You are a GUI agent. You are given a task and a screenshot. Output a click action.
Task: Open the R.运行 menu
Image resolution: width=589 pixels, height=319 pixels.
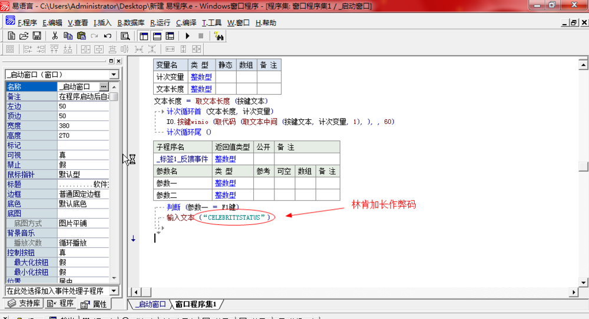tap(160, 23)
